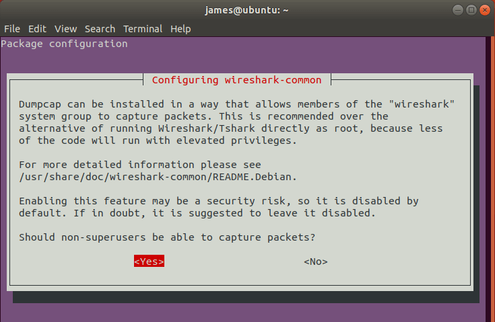Open the File menu
495x322 pixels.
tap(12, 29)
